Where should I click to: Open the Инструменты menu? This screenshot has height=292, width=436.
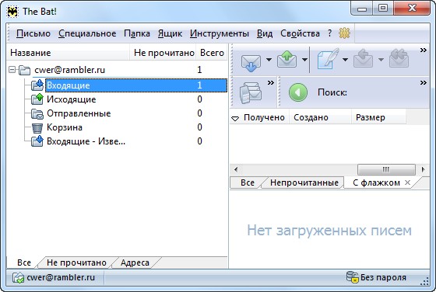click(x=220, y=33)
